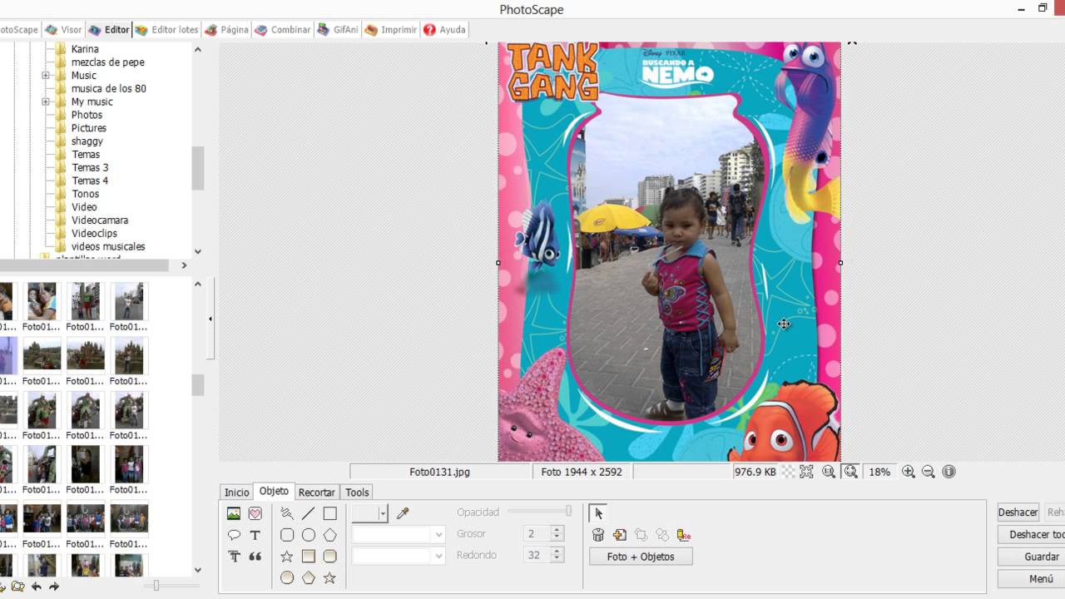Screen dimensions: 1065x599
Task: Click the Deshacer button
Action: 1018,512
